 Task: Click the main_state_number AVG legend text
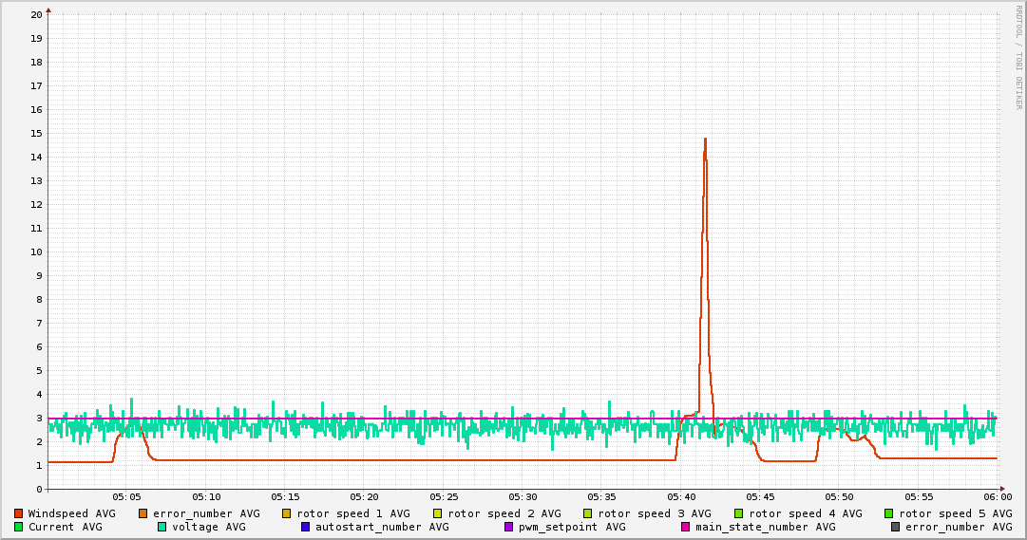(x=765, y=527)
